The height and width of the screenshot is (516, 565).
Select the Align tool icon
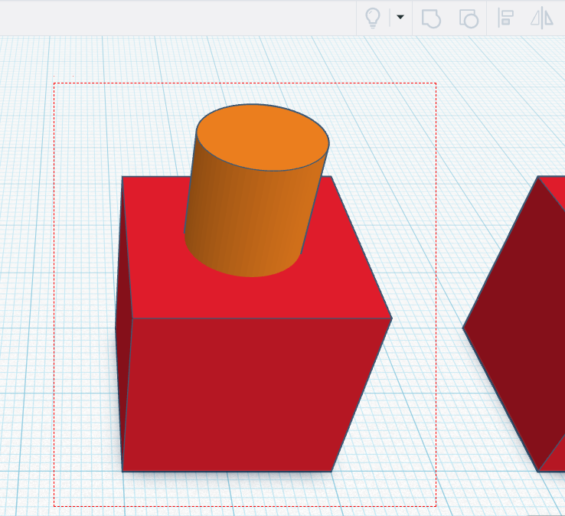coord(505,18)
